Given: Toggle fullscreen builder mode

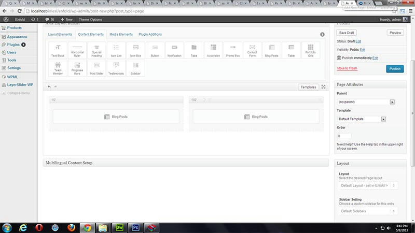Looking at the screenshot, I should 323,87.
